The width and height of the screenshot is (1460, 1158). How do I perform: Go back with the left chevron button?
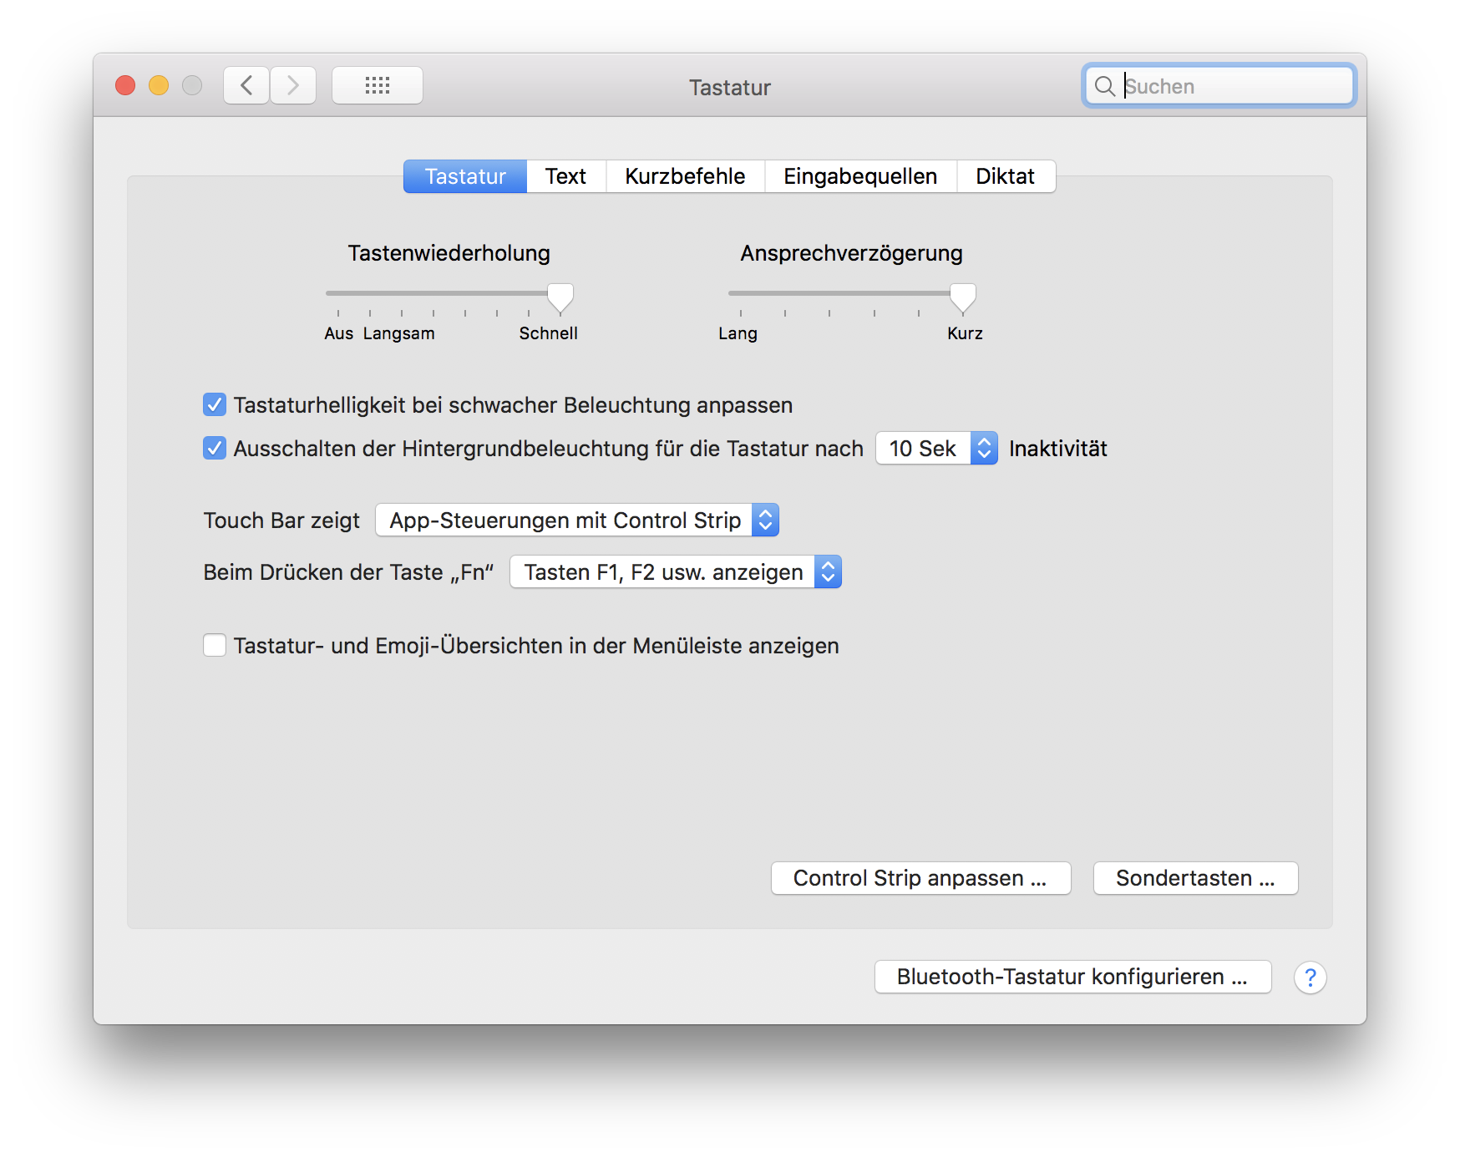point(246,85)
